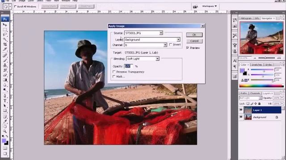Select the Type tool
Viewport: 286px width, 160px height.
coord(5,101)
